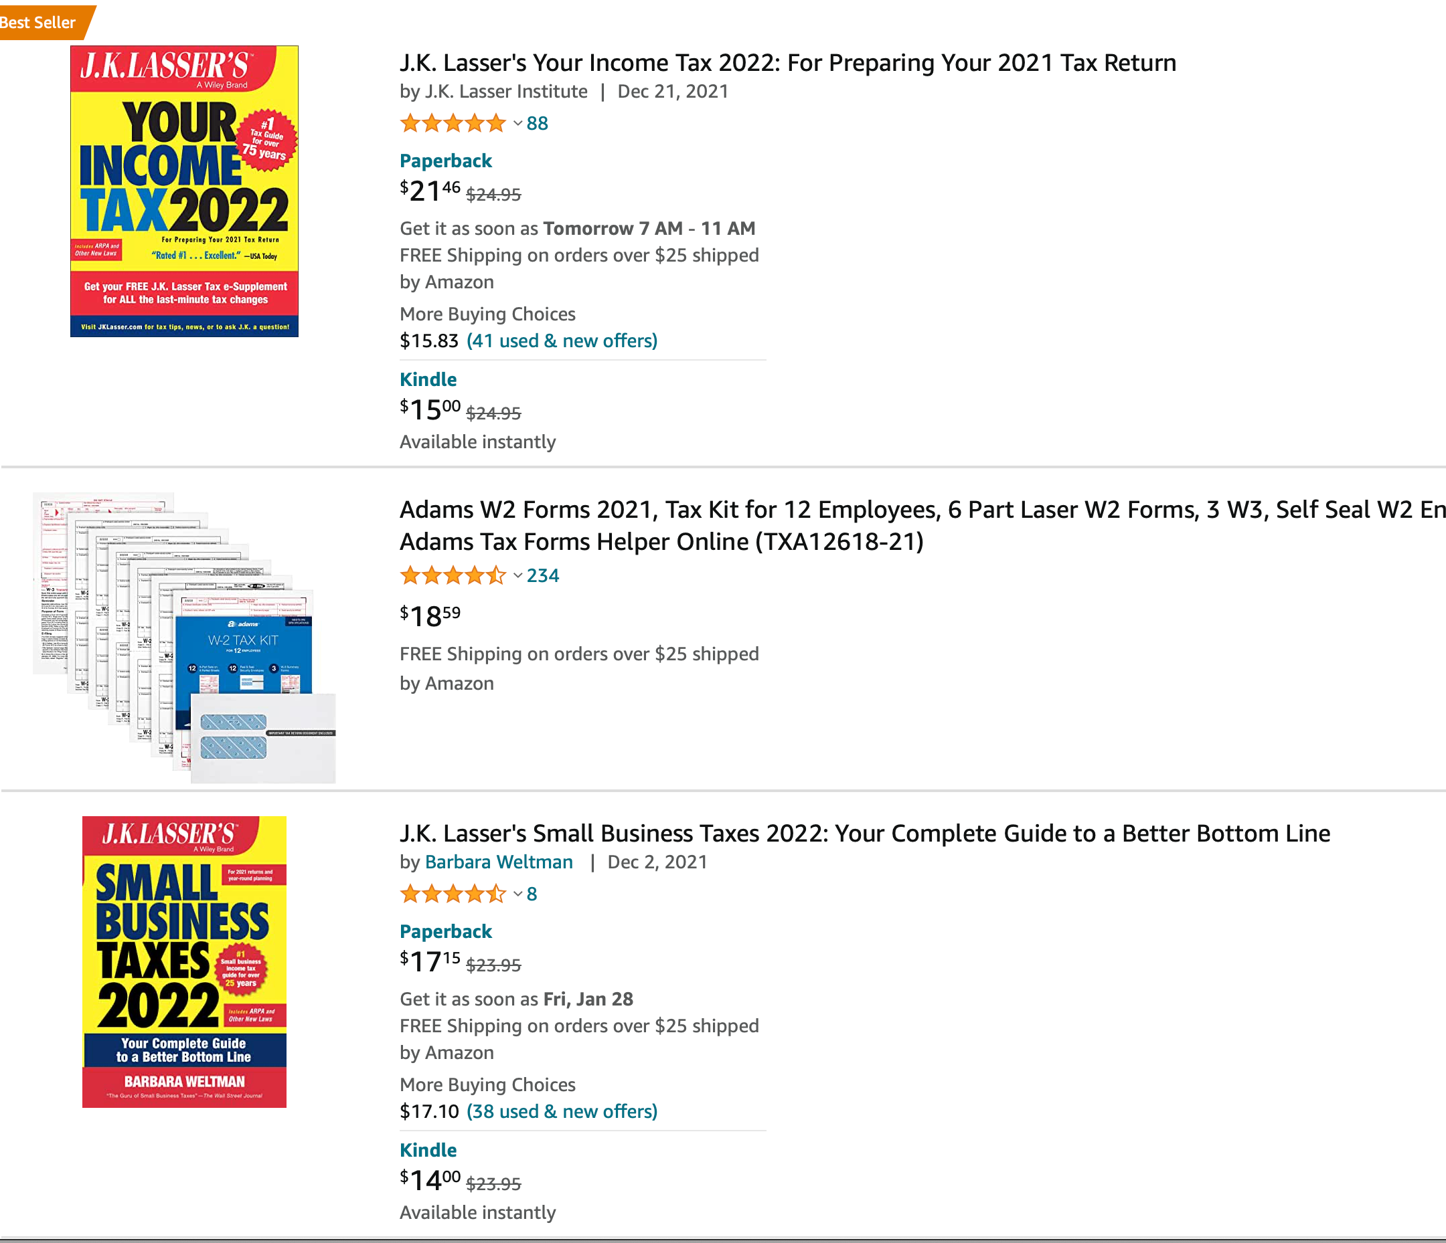
Task: Open the Your Income Tax 2022 book cover
Action: [x=184, y=191]
